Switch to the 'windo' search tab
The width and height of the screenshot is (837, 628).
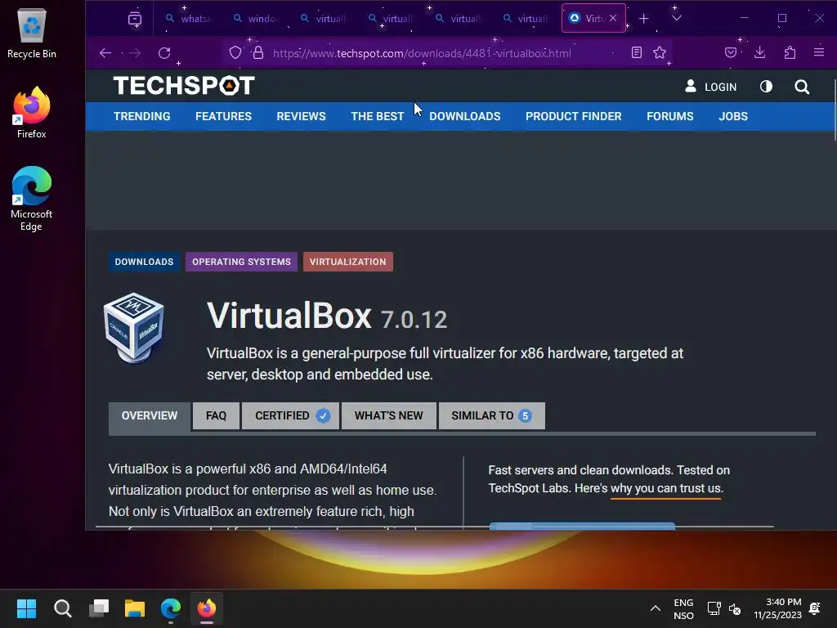(x=256, y=19)
